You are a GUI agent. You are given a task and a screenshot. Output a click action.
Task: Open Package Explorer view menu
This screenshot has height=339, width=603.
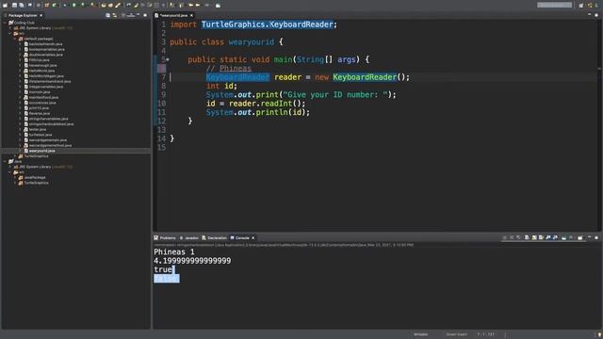coord(131,15)
